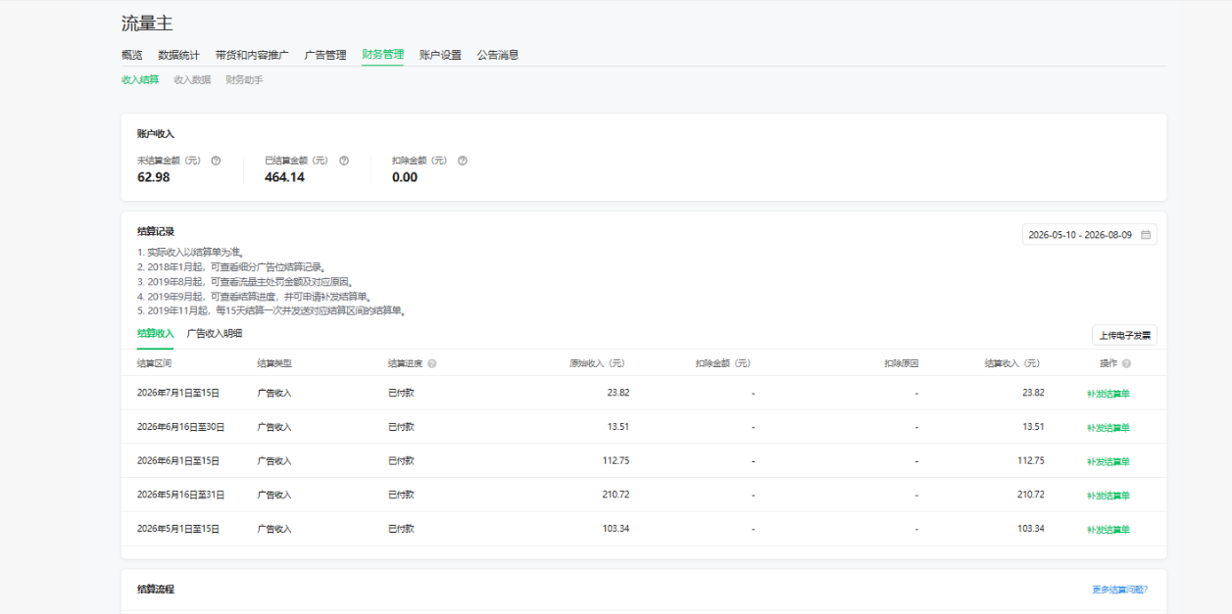The height and width of the screenshot is (614, 1232).
Task: Click 补发结算单 for 2026年7月1日至15日
Action: pyautogui.click(x=1108, y=394)
